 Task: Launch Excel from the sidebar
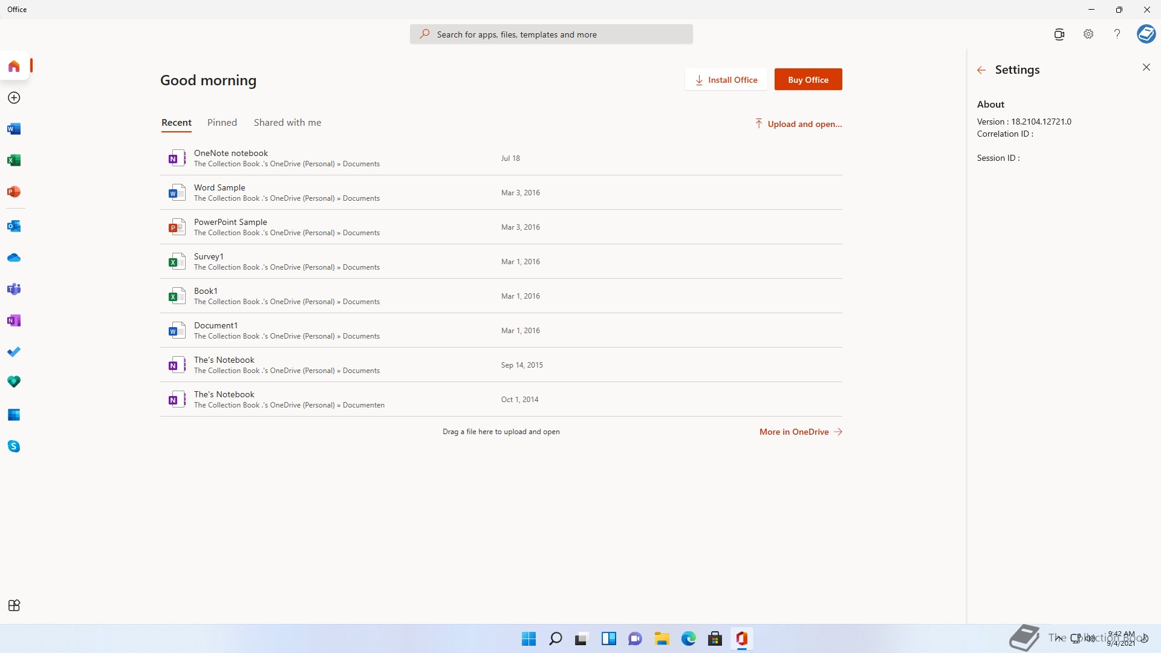tap(14, 160)
